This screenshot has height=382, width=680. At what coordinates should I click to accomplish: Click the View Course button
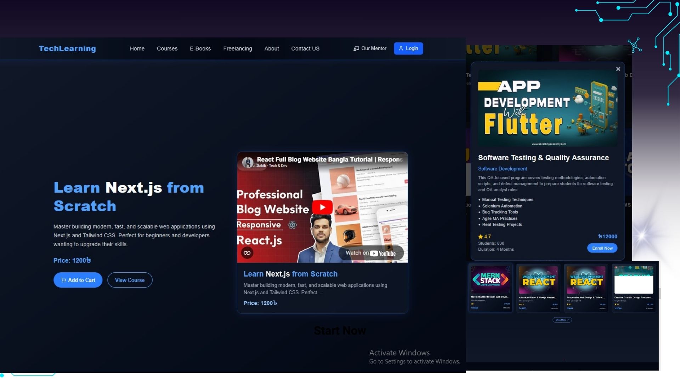pyautogui.click(x=130, y=280)
